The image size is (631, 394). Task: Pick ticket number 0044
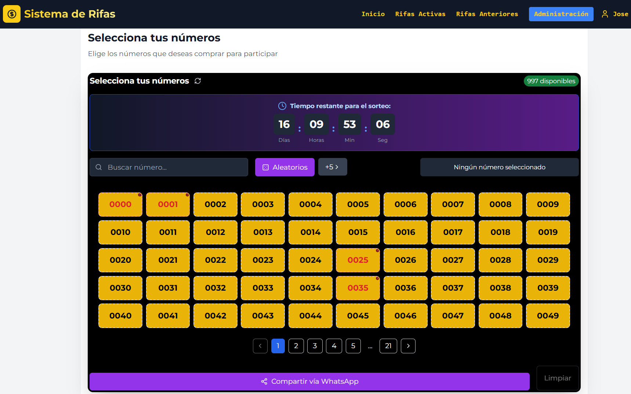[310, 316]
